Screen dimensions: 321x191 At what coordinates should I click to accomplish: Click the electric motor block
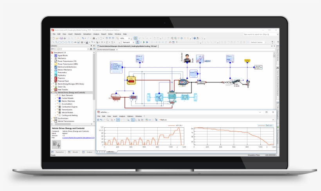pyautogui.click(x=183, y=82)
